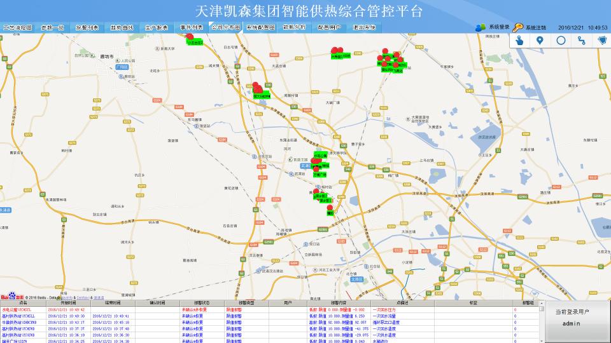
Task: Select the place marker pin tool
Action: (x=540, y=41)
